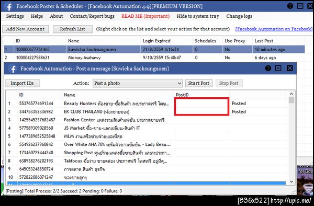Screen dimensions: 314x206
Task: Click Import IDs button
Action: [x=22, y=83]
